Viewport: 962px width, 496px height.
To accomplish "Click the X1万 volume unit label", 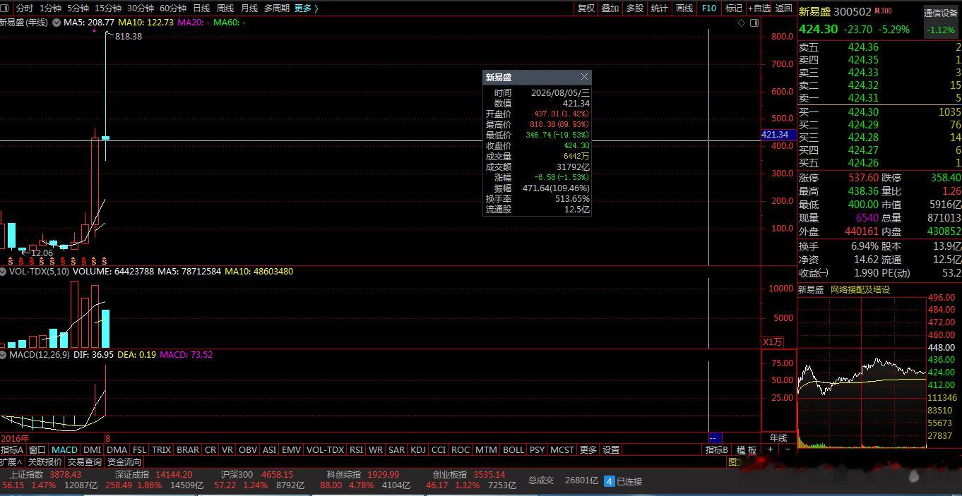I will click(x=772, y=341).
